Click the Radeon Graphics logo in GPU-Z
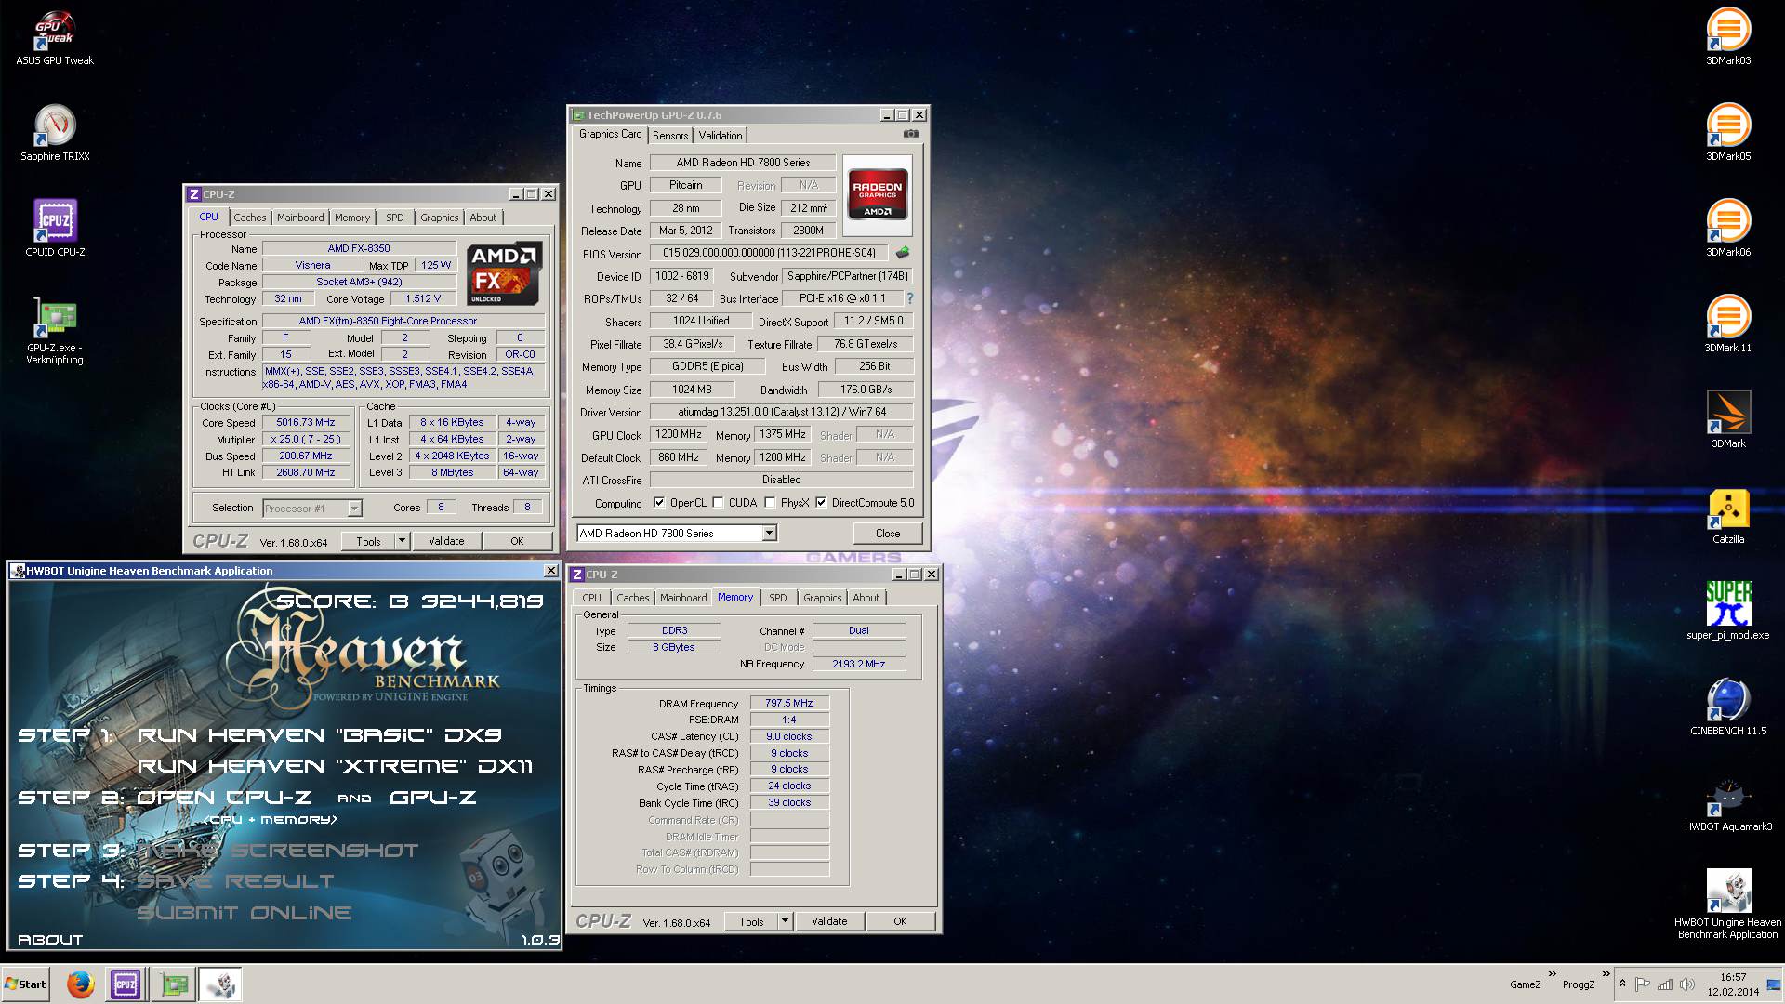Screen dimensions: 1785x1004 (x=878, y=194)
